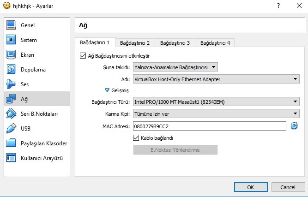Disable the Ağ Bağdaştırıcısını etkinleştir checkbox
This screenshot has width=308, height=197.
tap(83, 56)
